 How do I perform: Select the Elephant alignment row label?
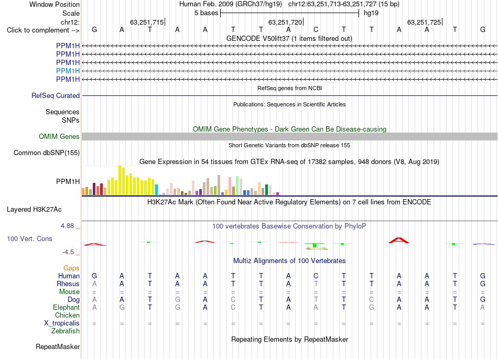[66, 307]
